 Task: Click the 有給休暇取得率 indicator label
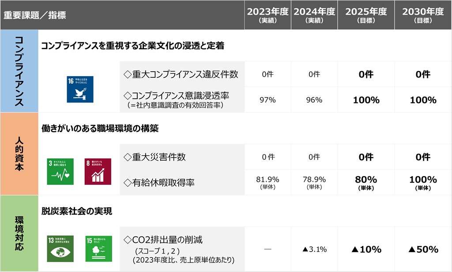coord(159,182)
